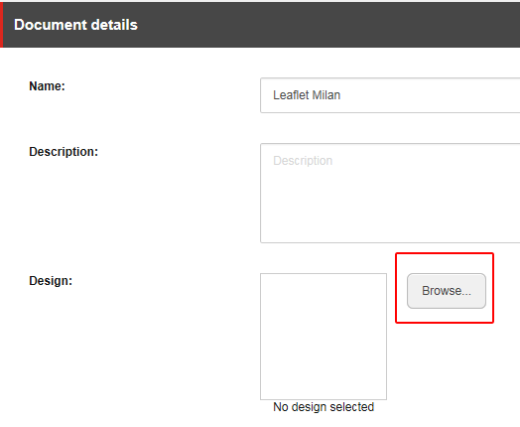Screen dimensions: 520x427
Task: Click the "No design selected" caption
Action: 324,407
